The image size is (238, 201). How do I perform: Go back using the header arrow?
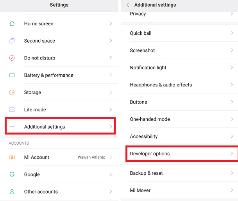point(128,5)
